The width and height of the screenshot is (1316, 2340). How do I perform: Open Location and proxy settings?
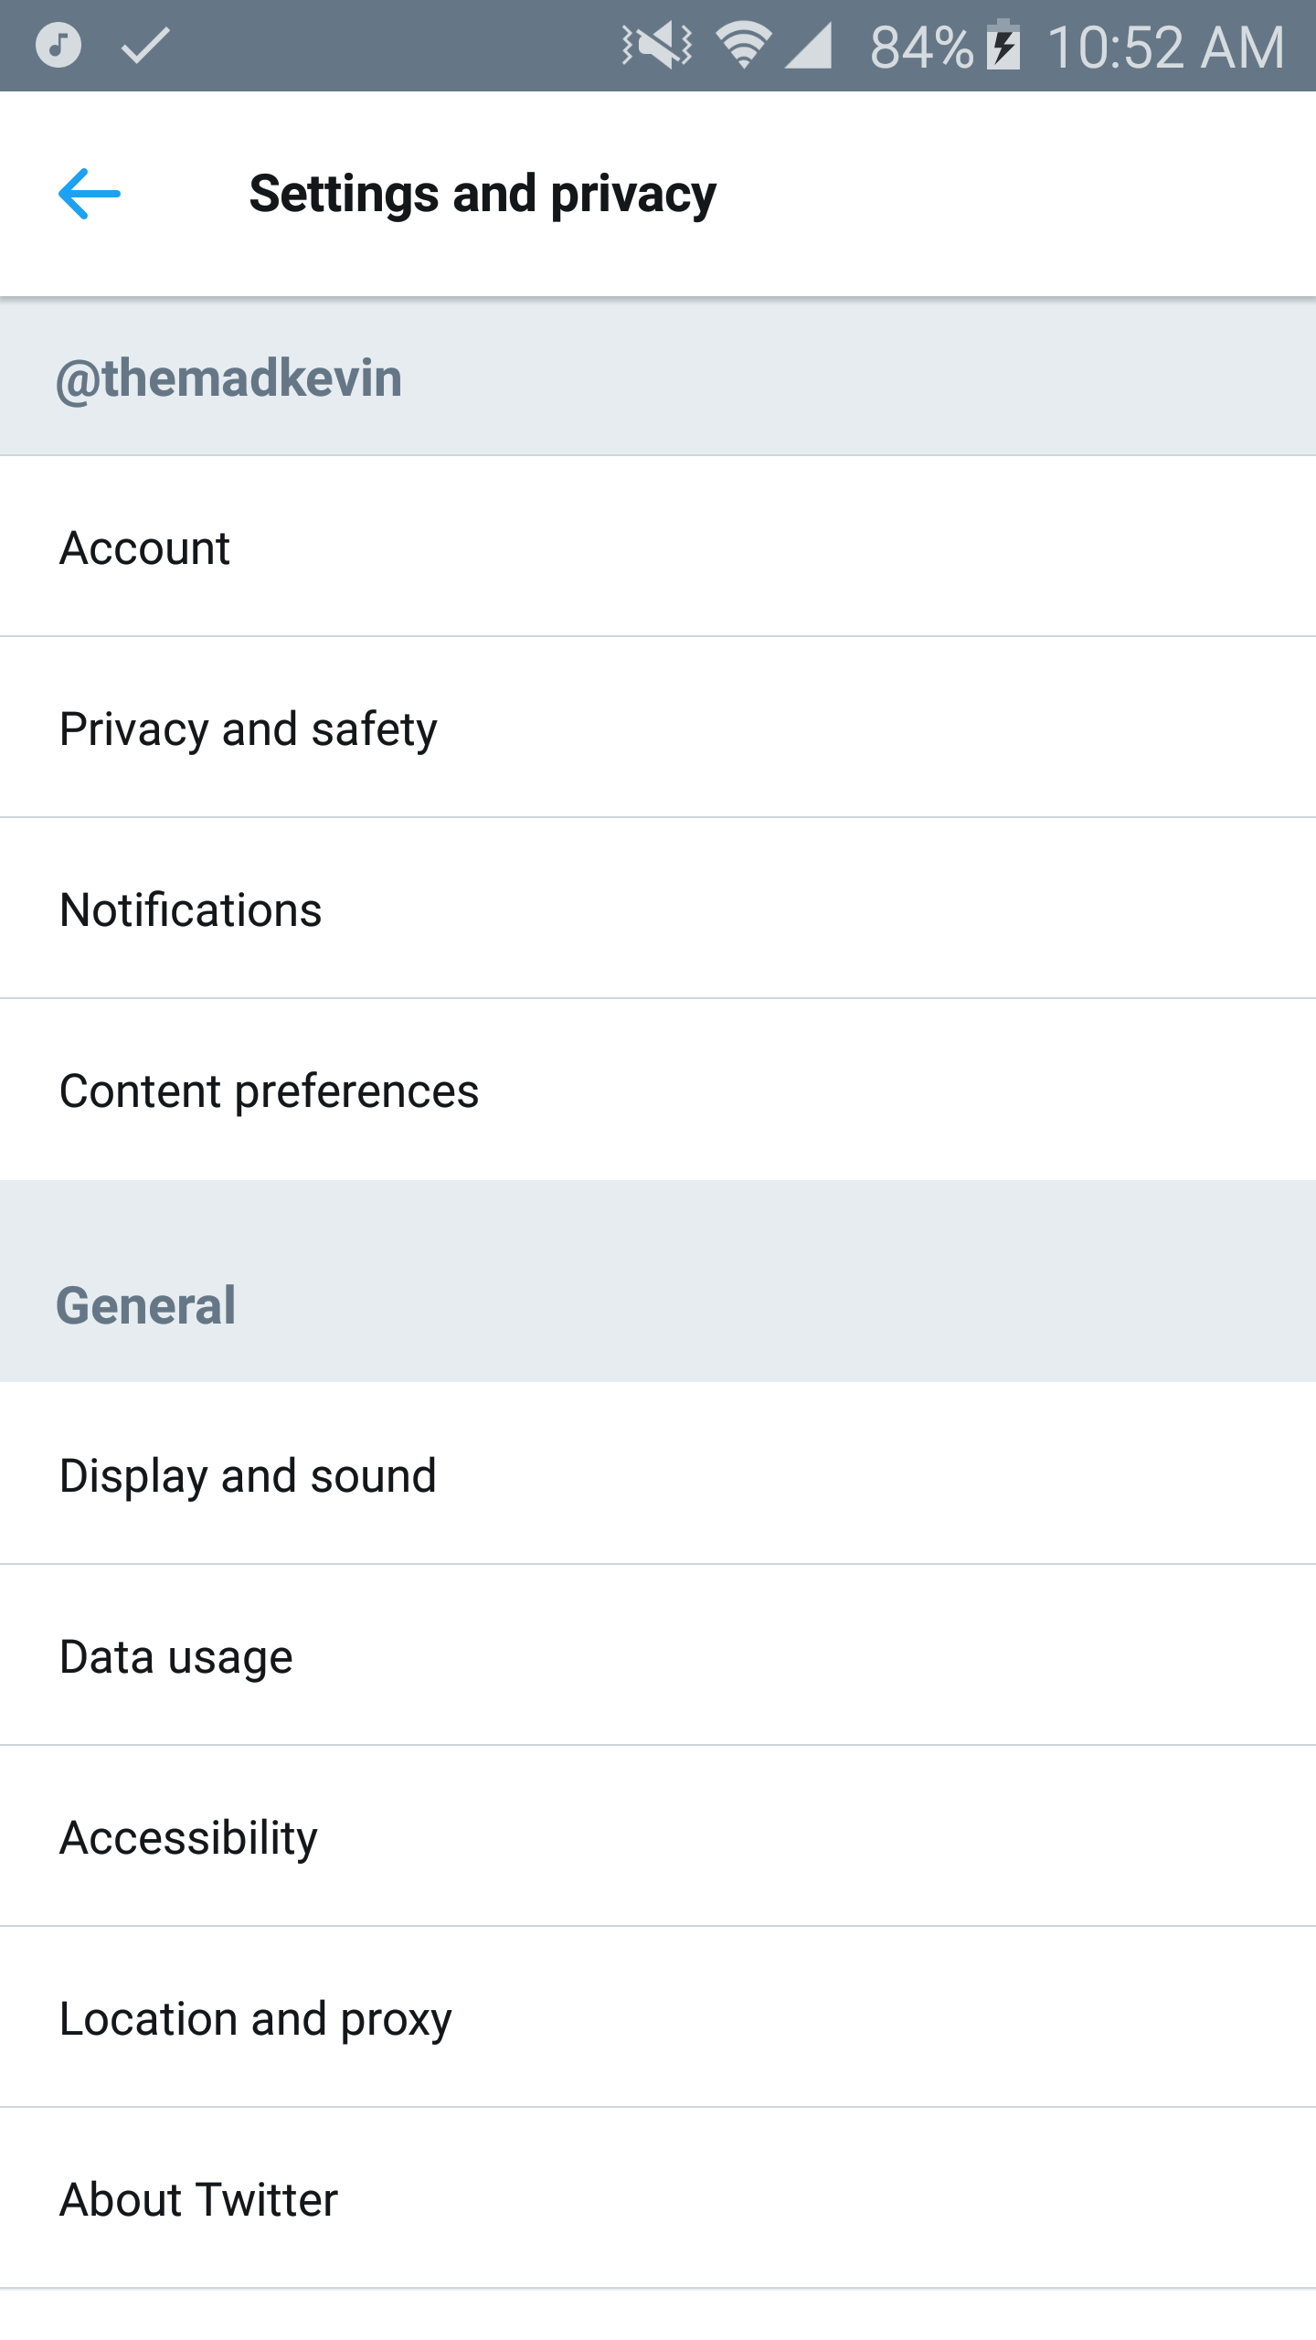[x=658, y=2018]
